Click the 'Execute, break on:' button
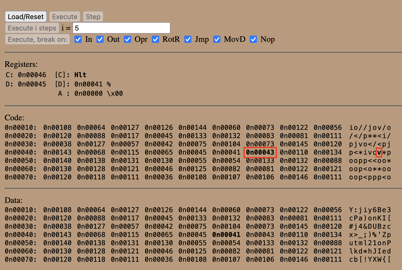The width and height of the screenshot is (402, 270). [x=37, y=39]
